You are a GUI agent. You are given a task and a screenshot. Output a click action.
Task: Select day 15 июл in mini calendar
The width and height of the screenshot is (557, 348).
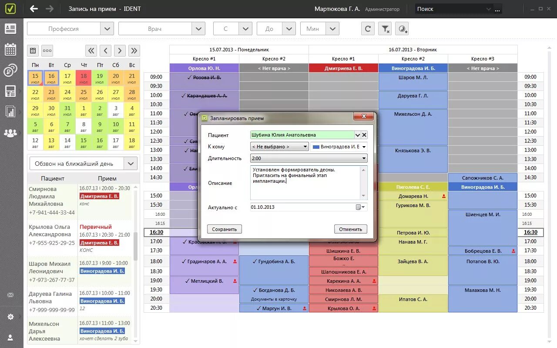(35, 79)
